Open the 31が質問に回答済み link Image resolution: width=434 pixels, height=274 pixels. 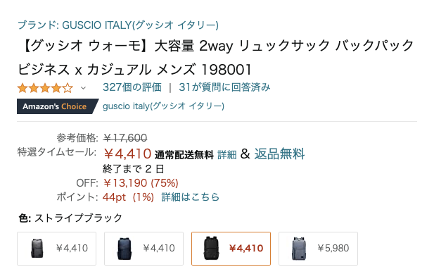click(x=224, y=87)
